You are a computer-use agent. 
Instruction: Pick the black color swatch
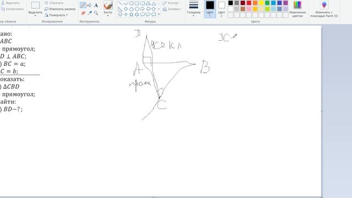[230, 3]
